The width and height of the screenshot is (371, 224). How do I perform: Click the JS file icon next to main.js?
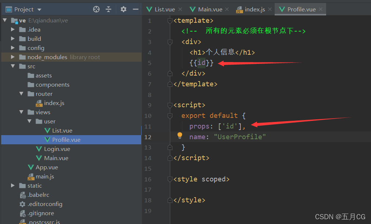[31, 177]
